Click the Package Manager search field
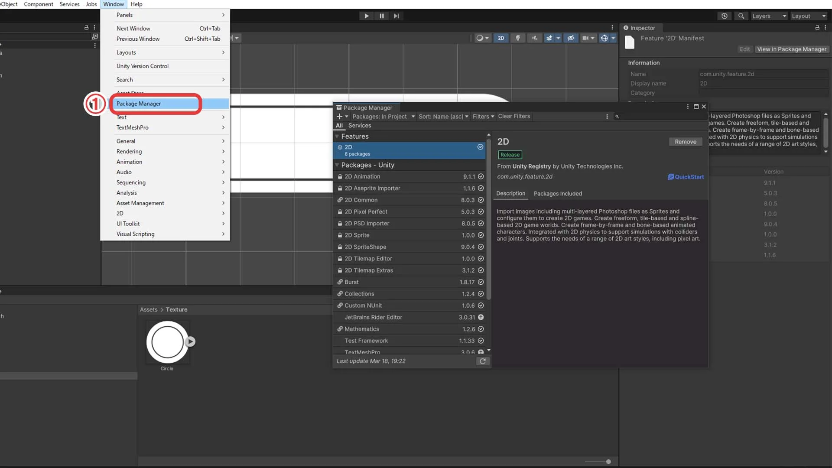This screenshot has width=832, height=468. 660,116
